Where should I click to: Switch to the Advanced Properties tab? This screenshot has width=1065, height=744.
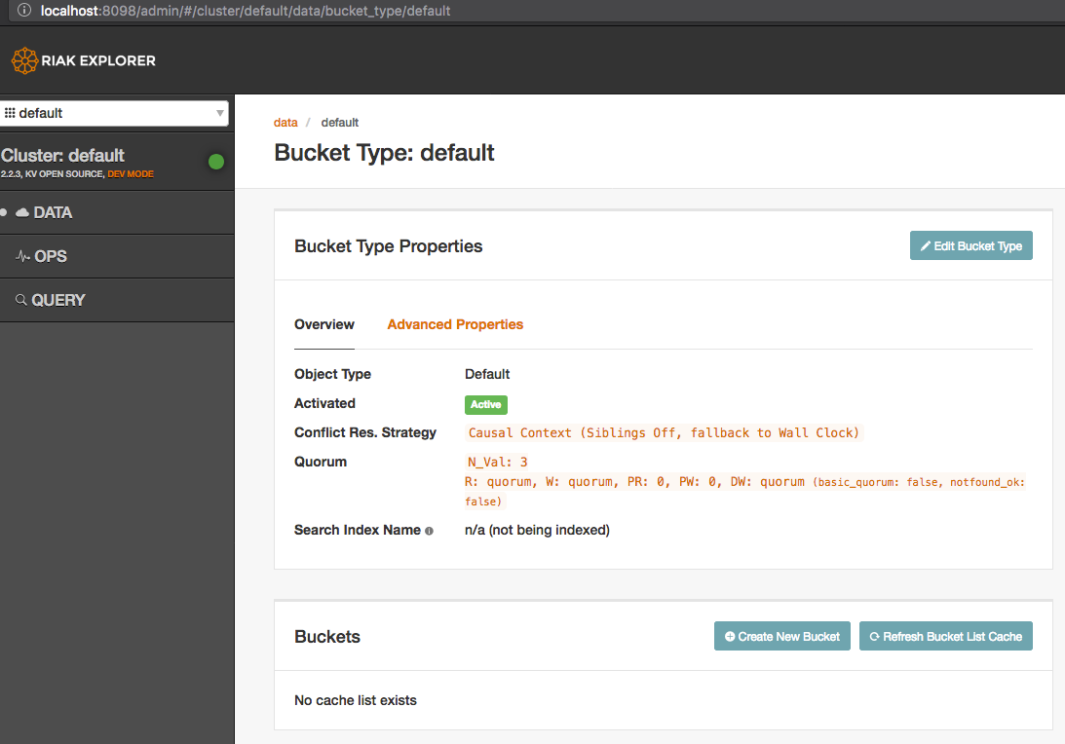tap(455, 324)
